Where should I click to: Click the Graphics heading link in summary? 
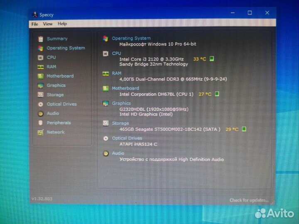click(x=121, y=103)
